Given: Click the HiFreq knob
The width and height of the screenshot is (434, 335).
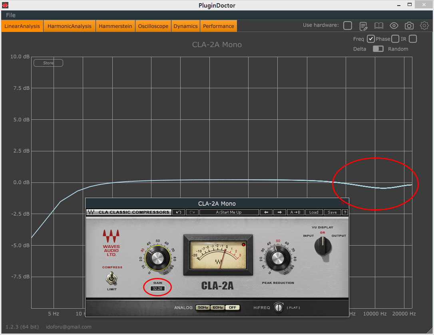Looking at the screenshot, I should [279, 307].
